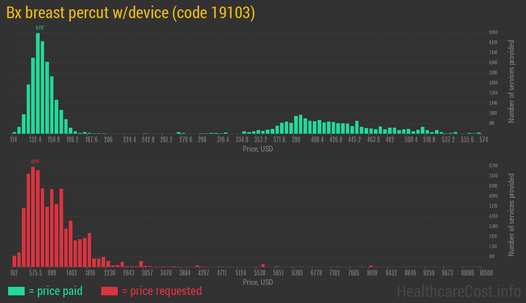
Task: Select the 9,757 peak value label
Action: 40,27
